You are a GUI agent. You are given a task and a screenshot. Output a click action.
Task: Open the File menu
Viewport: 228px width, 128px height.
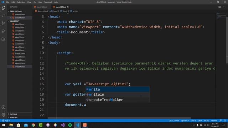(x=7, y=2)
